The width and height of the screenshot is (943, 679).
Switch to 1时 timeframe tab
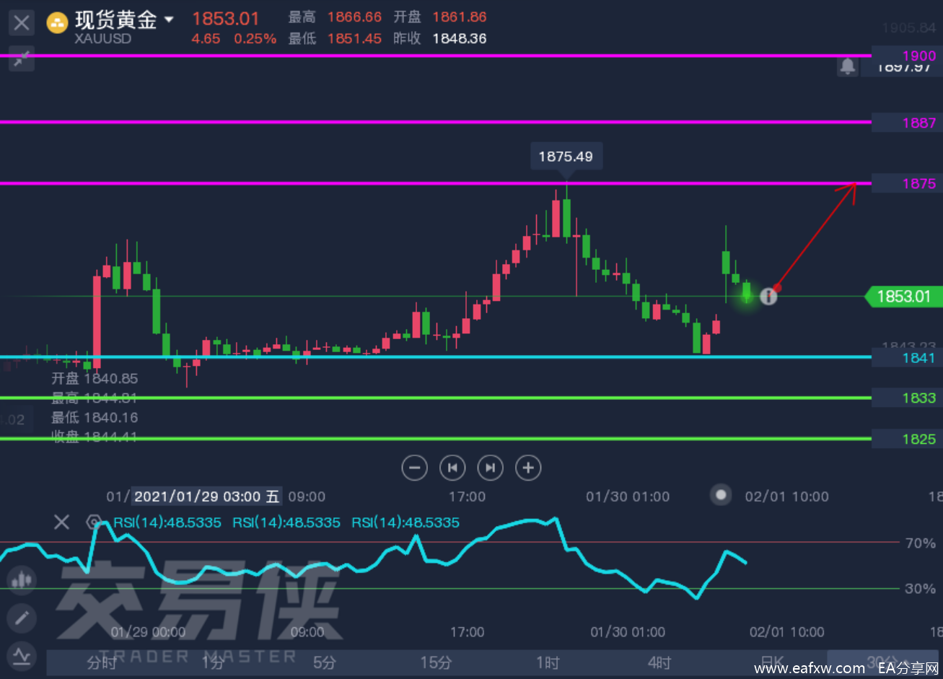(x=548, y=662)
